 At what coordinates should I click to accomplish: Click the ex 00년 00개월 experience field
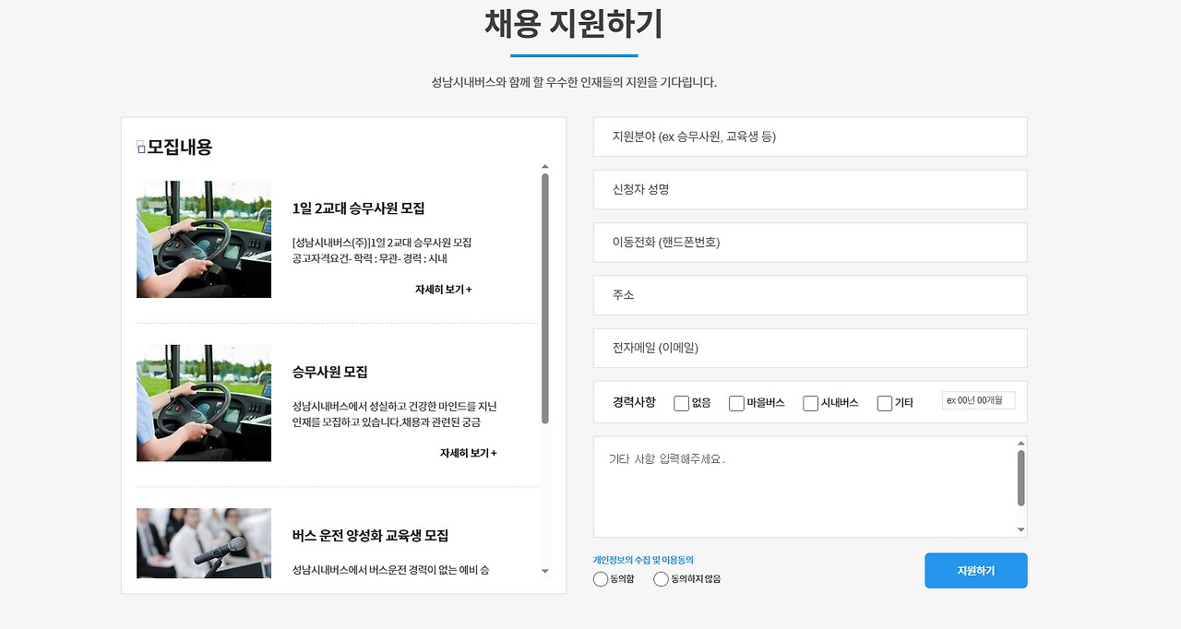pyautogui.click(x=979, y=400)
